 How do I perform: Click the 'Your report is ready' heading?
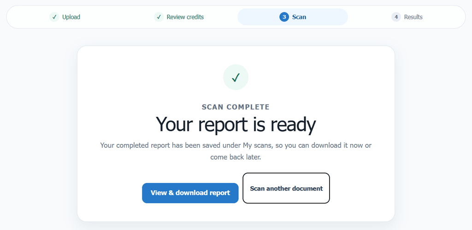(x=236, y=124)
